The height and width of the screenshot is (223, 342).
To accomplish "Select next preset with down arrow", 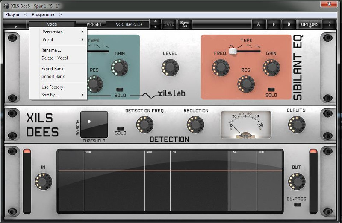I will pyautogui.click(x=155, y=27).
